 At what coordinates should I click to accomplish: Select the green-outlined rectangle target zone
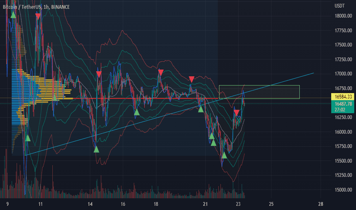(259, 92)
